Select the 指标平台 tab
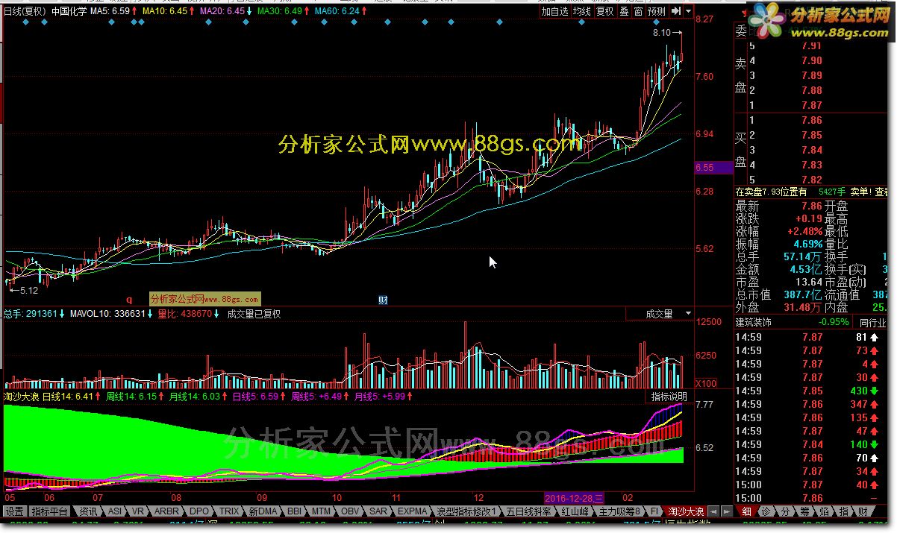Viewport: 897px width, 533px height. pos(50,511)
